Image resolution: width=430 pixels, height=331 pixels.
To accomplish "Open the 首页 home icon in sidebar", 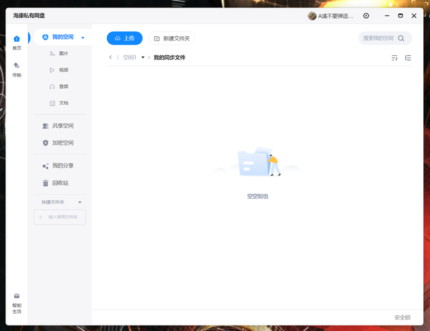I will click(x=17, y=42).
